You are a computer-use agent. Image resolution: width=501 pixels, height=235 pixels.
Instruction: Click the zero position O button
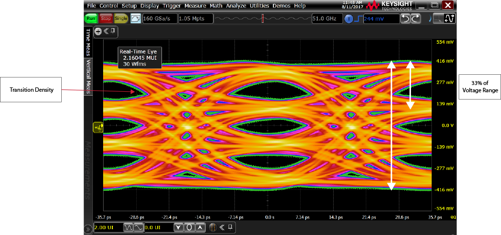pos(189,227)
